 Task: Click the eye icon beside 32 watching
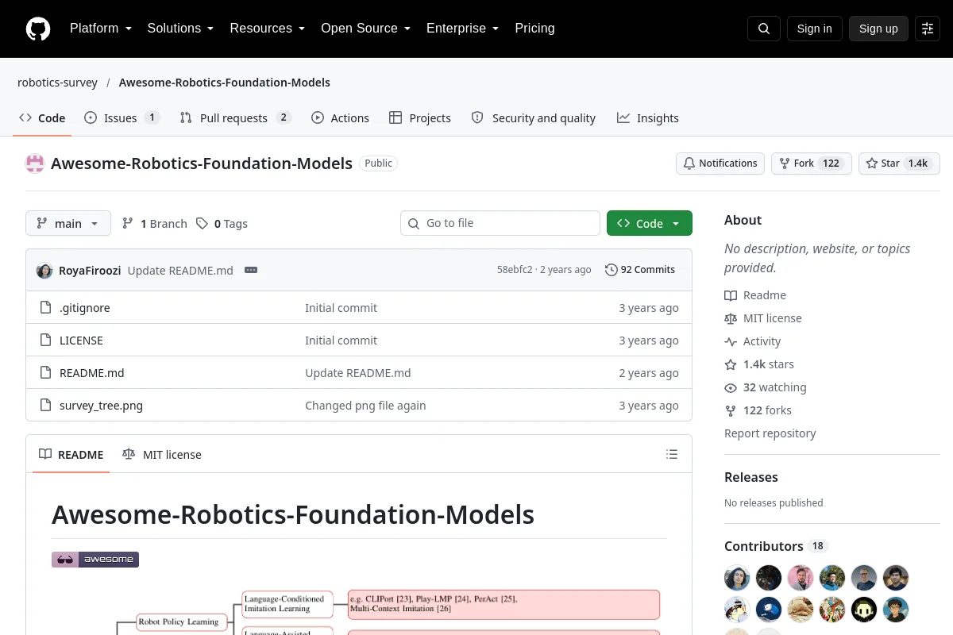click(731, 387)
